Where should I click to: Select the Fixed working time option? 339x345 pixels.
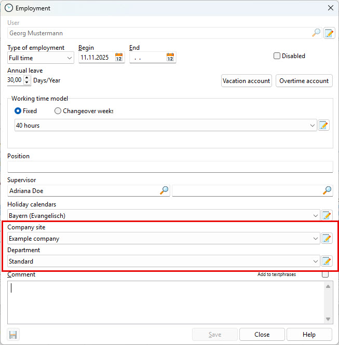point(18,111)
